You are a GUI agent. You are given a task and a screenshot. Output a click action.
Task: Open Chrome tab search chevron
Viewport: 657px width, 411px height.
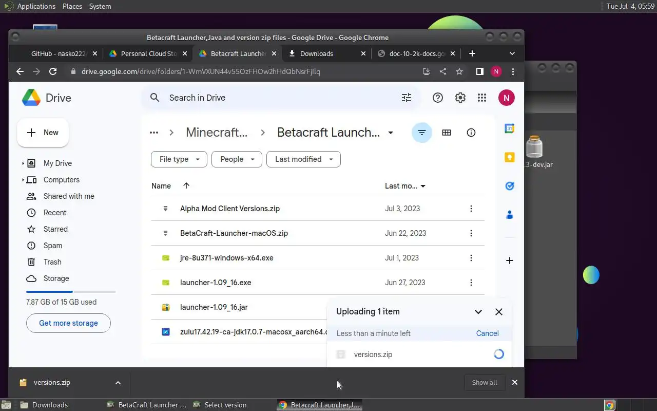pyautogui.click(x=512, y=53)
